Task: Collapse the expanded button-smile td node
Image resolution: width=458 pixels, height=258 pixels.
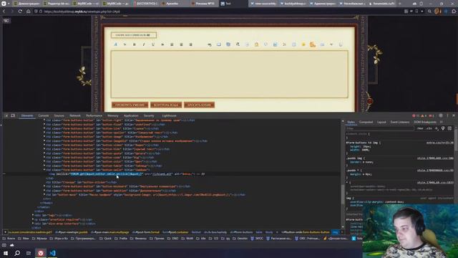Action: pos(44,170)
